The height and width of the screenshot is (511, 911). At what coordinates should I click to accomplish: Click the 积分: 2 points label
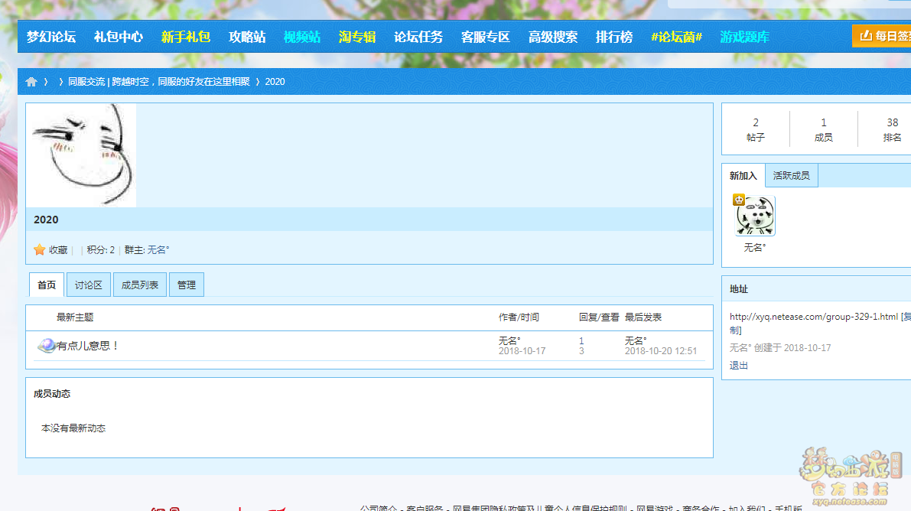click(100, 250)
